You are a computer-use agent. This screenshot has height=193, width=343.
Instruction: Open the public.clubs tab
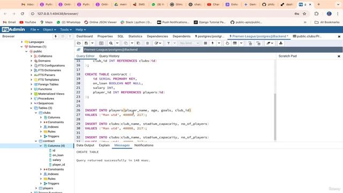click(307, 36)
